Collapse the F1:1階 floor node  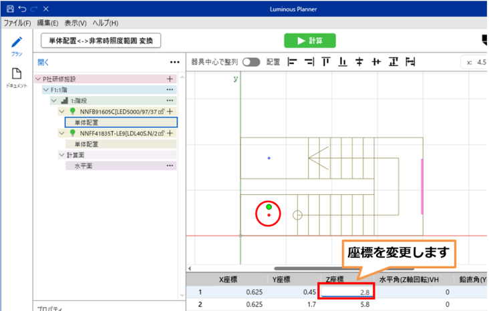click(x=45, y=89)
